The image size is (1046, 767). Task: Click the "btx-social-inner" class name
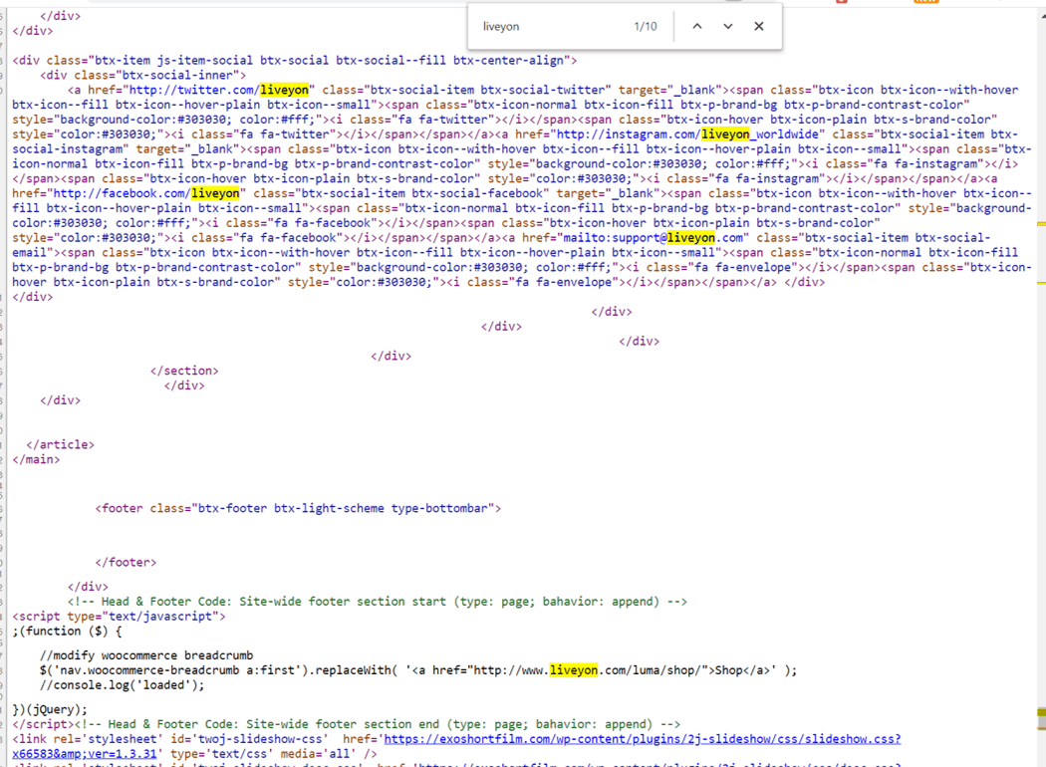176,76
